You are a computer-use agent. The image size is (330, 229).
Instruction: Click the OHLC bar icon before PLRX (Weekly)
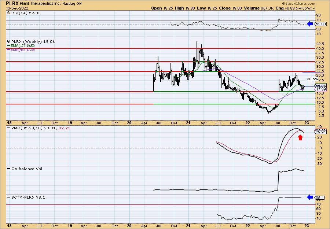9,42
